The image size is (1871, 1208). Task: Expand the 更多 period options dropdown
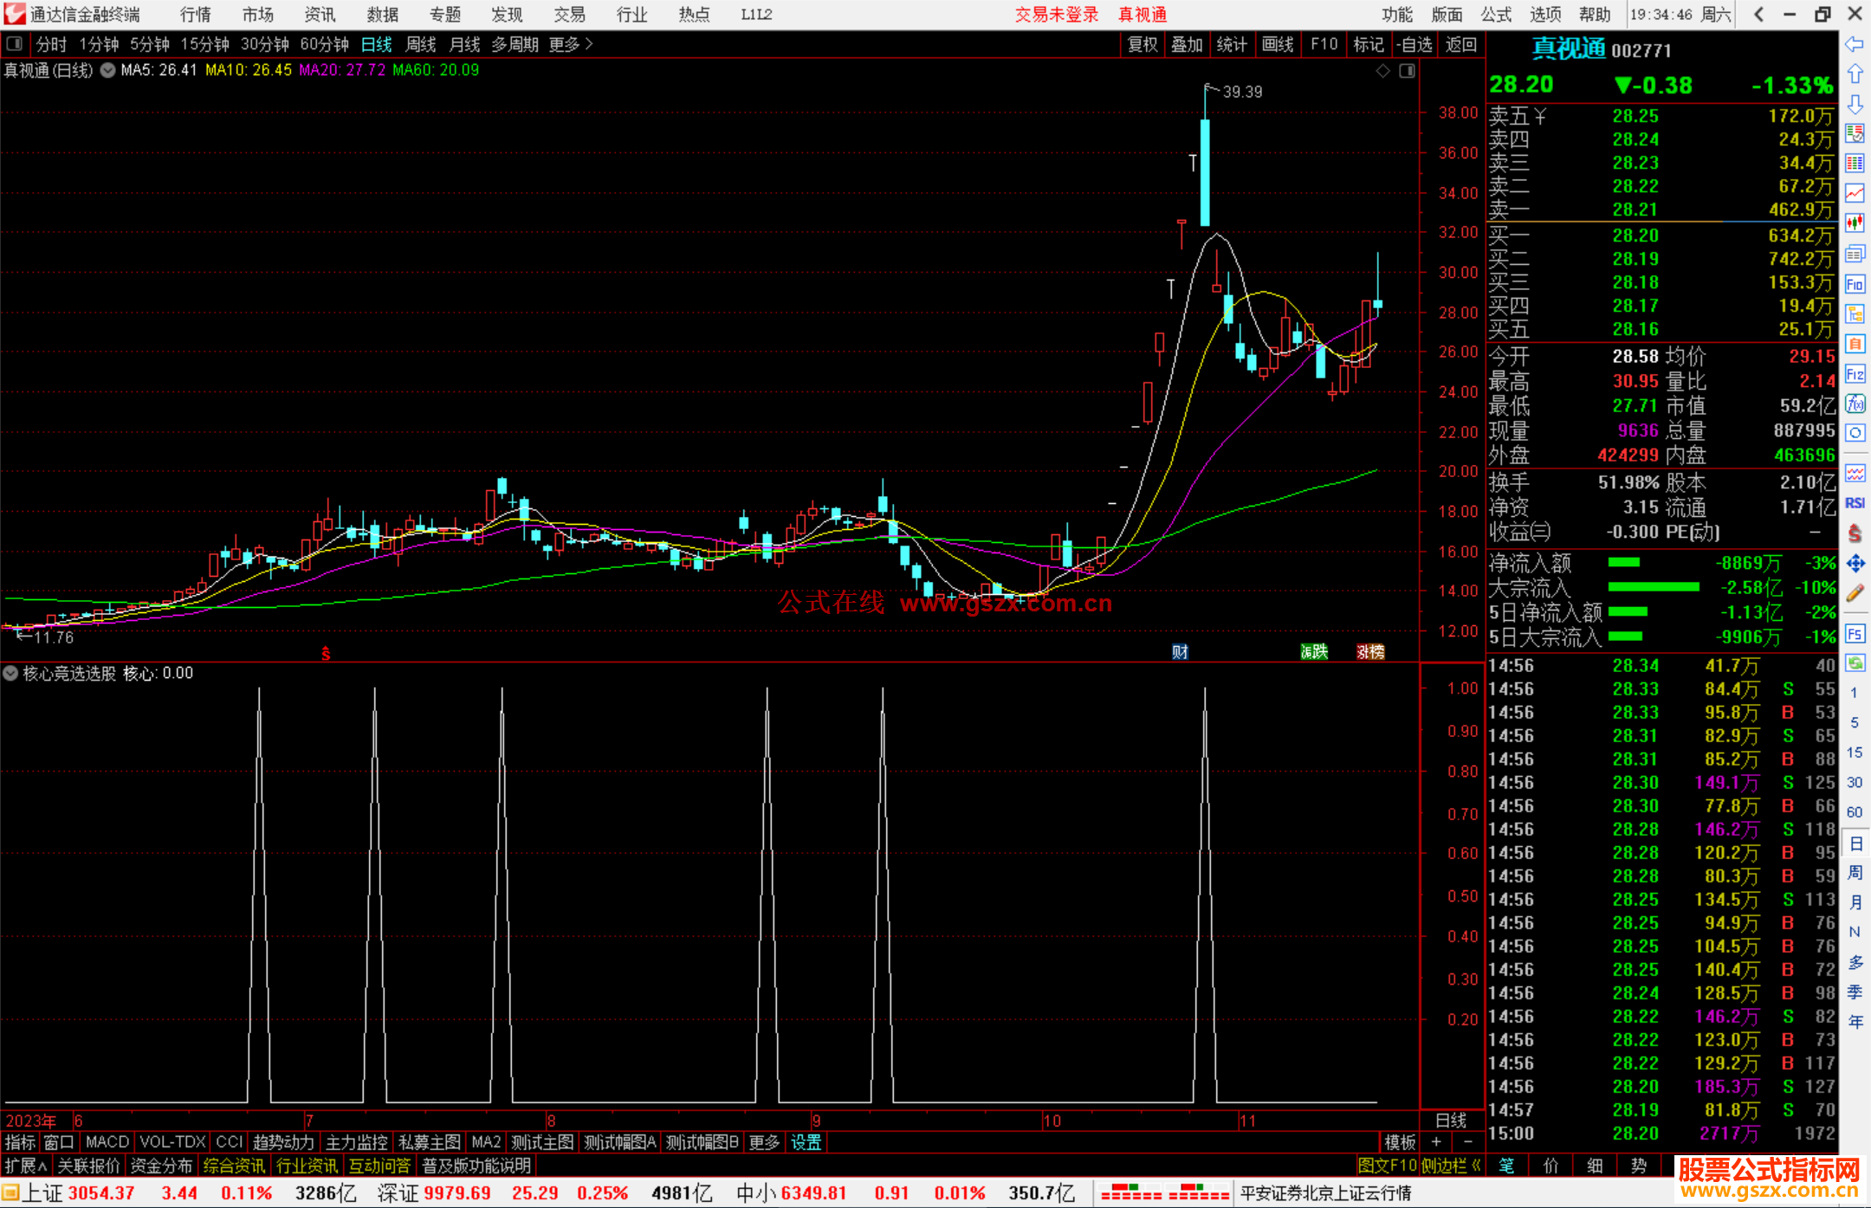click(x=570, y=44)
